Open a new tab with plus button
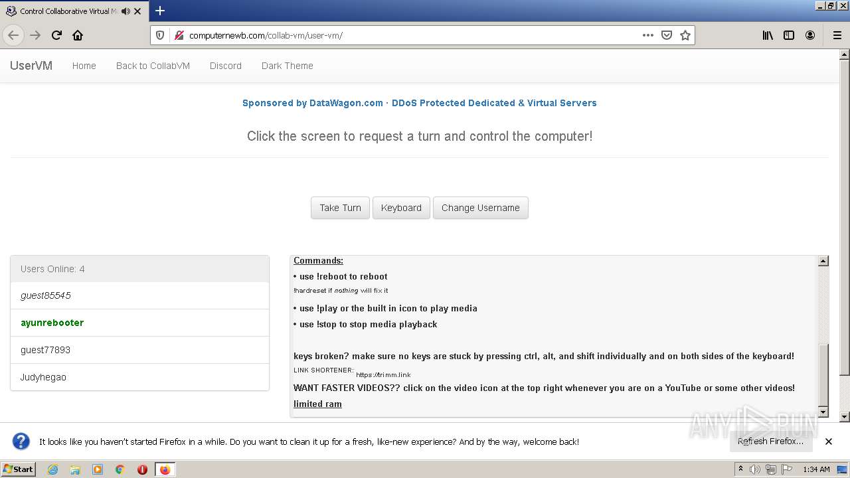Viewport: 850px width, 478px height. pos(160,11)
